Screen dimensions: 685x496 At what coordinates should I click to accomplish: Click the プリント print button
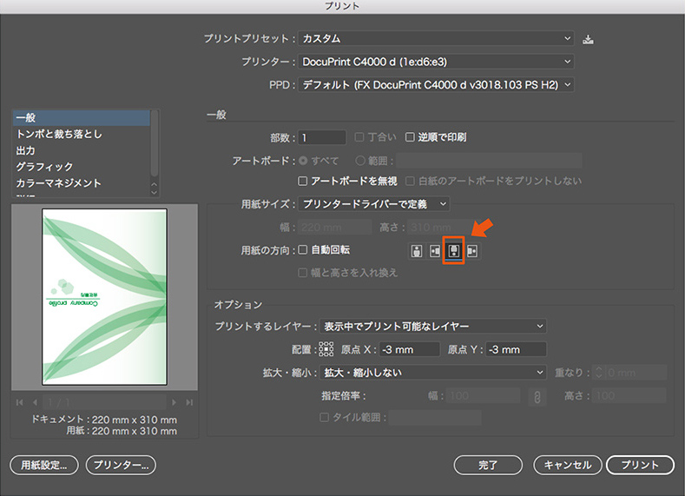(640, 465)
